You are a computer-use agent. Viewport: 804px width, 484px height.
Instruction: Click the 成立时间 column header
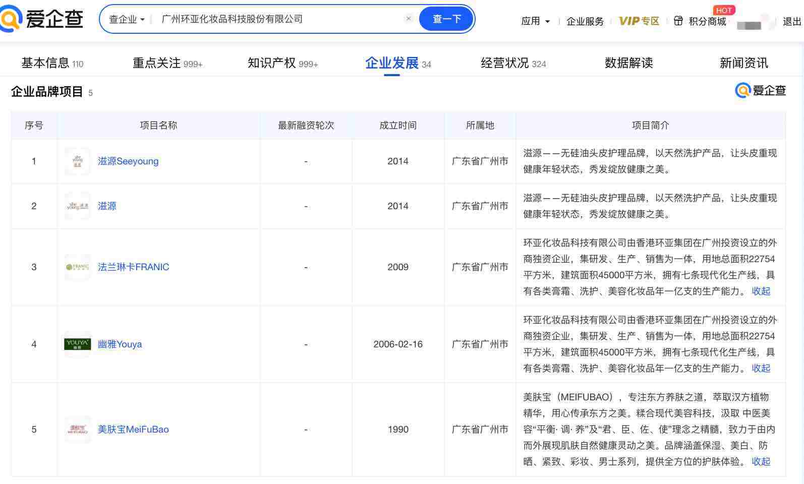[398, 126]
